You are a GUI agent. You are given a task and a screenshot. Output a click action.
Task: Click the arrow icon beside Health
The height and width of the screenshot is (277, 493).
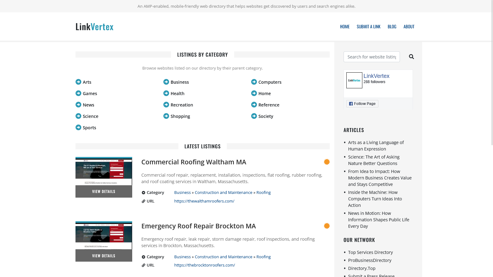pos(166,93)
